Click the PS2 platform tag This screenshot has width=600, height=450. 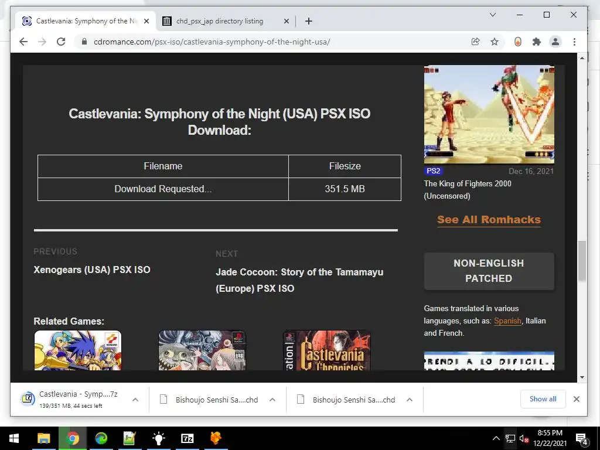(x=433, y=171)
